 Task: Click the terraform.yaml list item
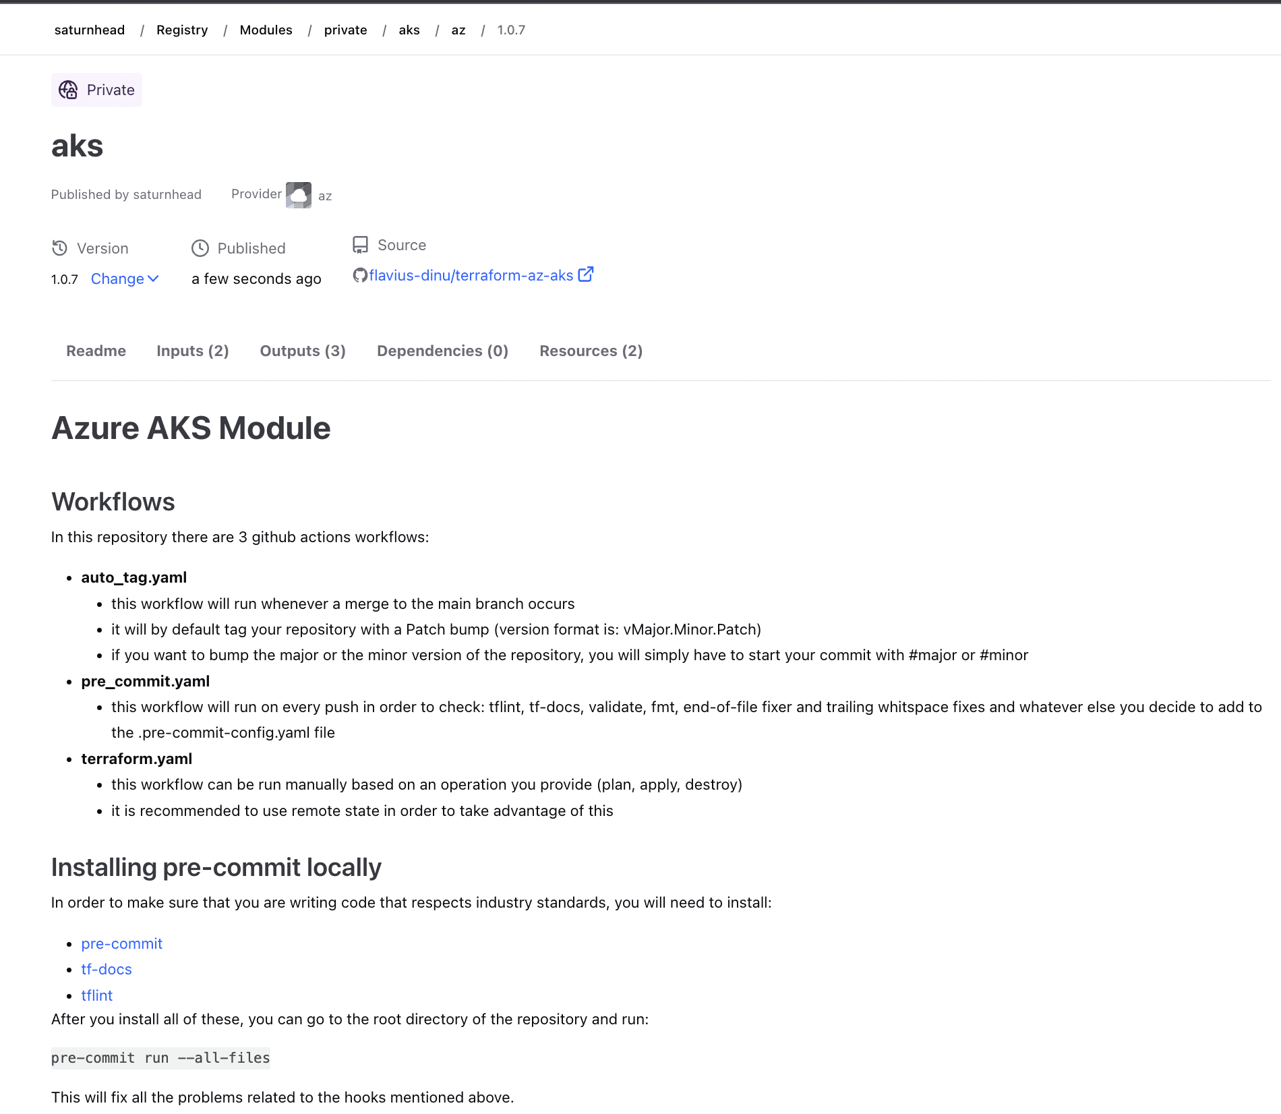click(x=137, y=759)
